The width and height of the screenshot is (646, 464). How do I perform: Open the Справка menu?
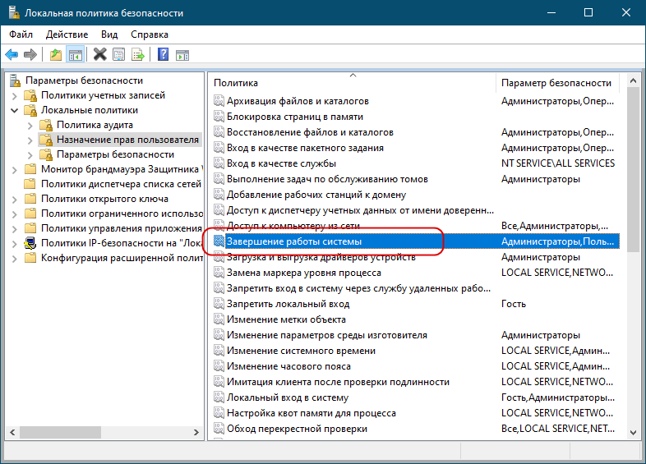[x=149, y=34]
